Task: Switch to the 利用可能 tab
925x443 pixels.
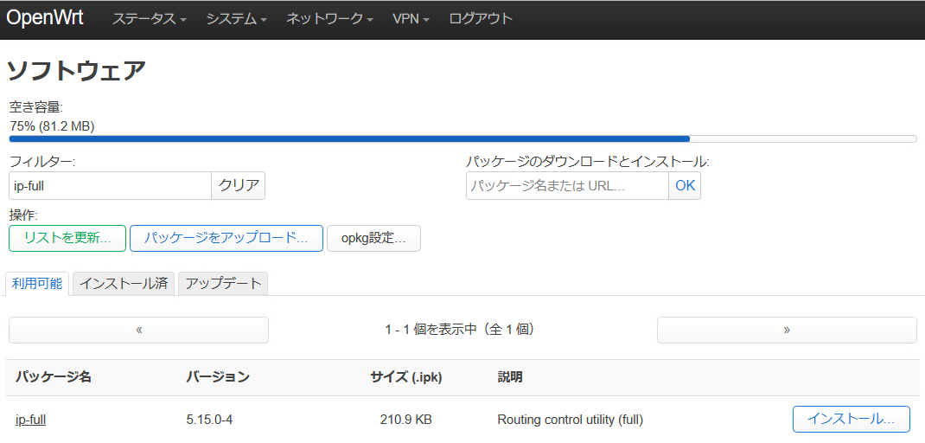Action: (36, 283)
